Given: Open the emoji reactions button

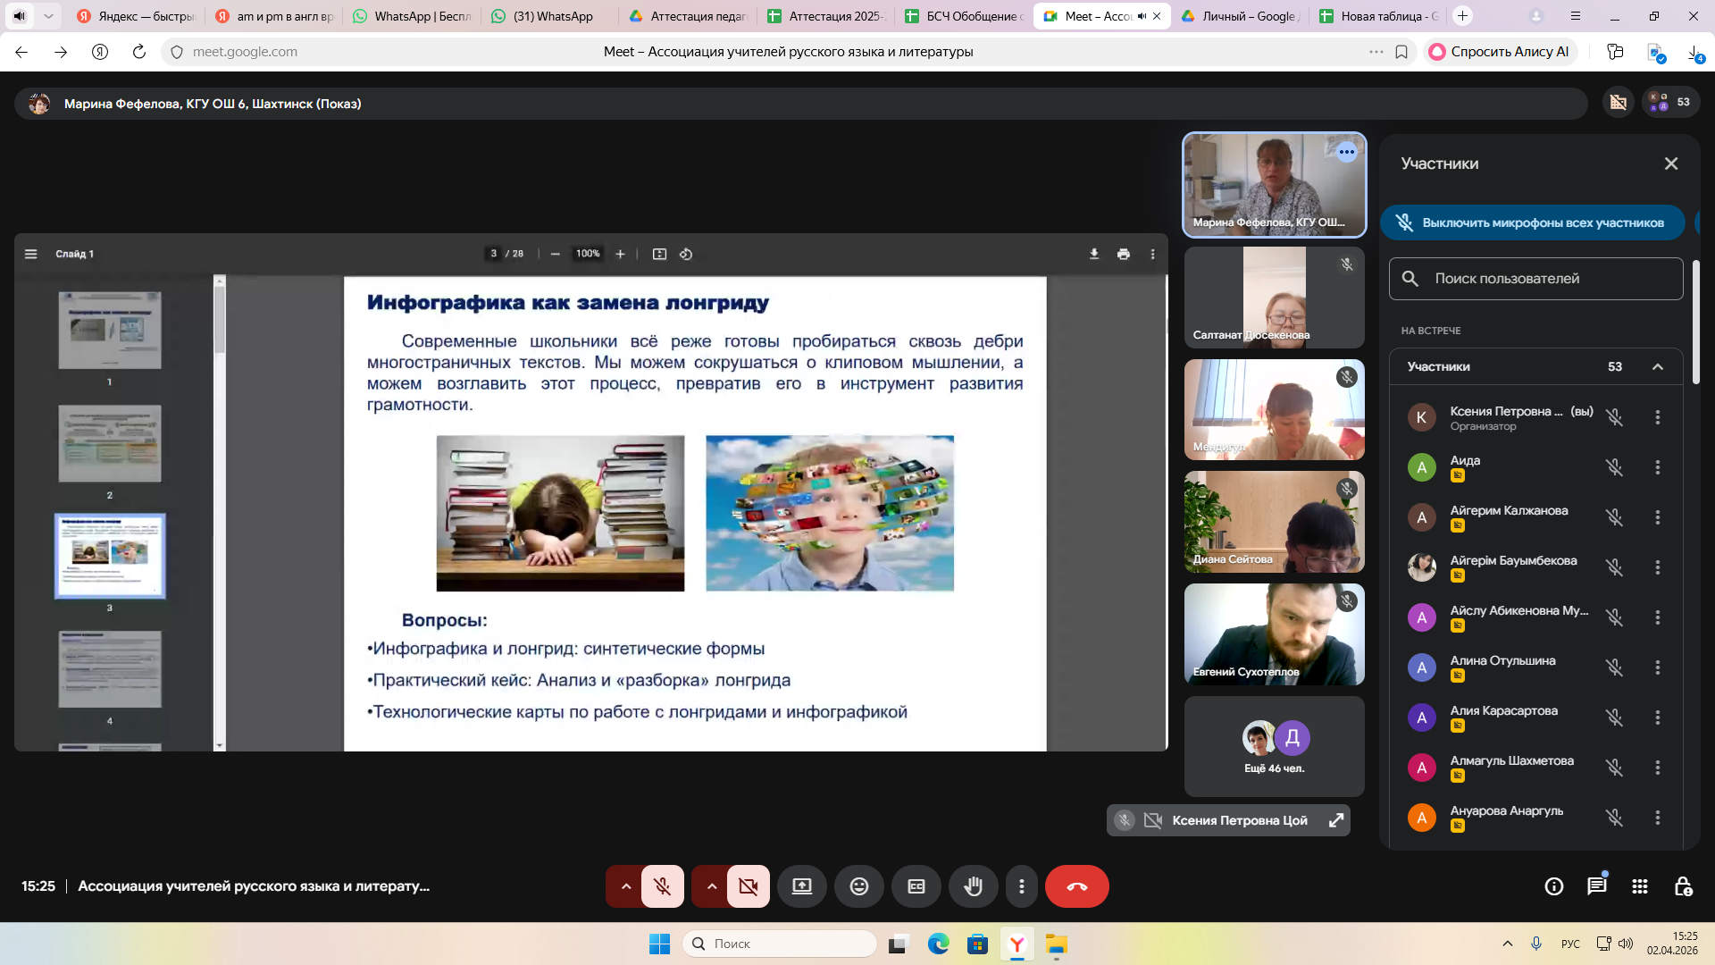Looking at the screenshot, I should coord(858,886).
